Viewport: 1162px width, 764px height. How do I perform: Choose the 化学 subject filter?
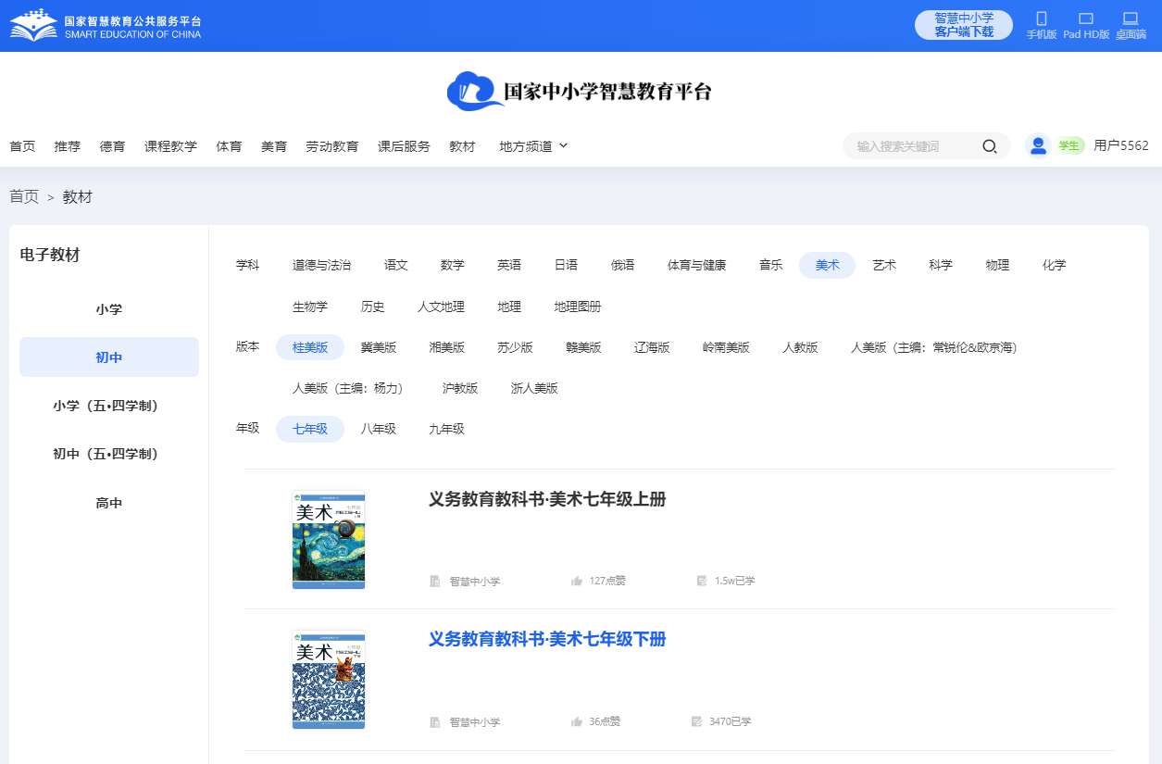(1055, 265)
